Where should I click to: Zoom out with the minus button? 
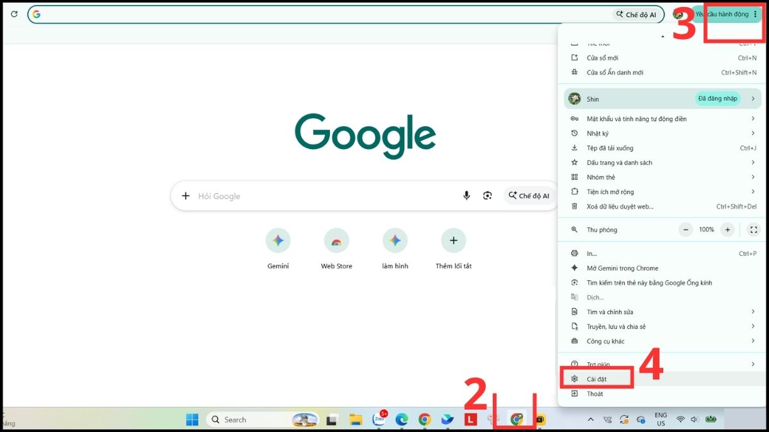click(686, 229)
